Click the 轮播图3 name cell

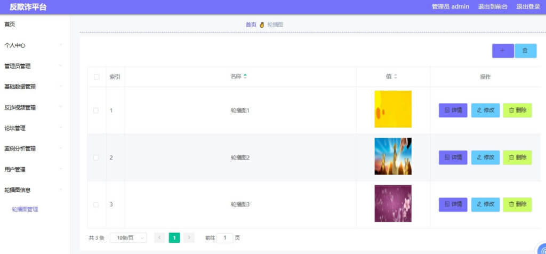[240, 204]
